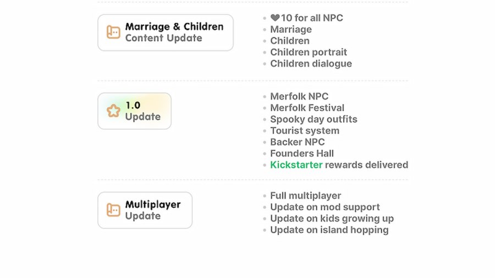495x278 pixels.
Task: Click the Multiplayer Update scroll icon
Action: tap(113, 210)
